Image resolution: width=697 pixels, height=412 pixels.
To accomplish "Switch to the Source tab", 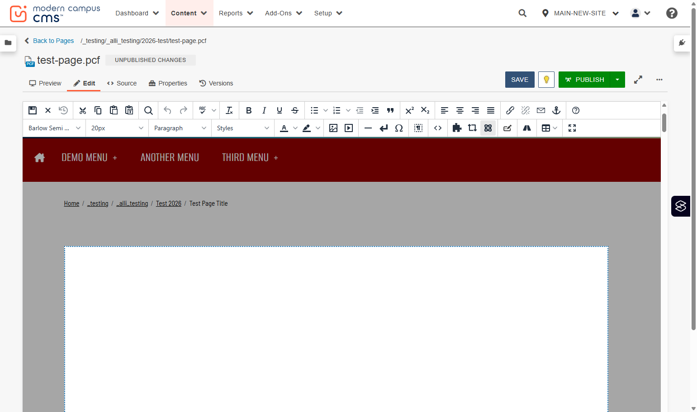I will (x=122, y=83).
